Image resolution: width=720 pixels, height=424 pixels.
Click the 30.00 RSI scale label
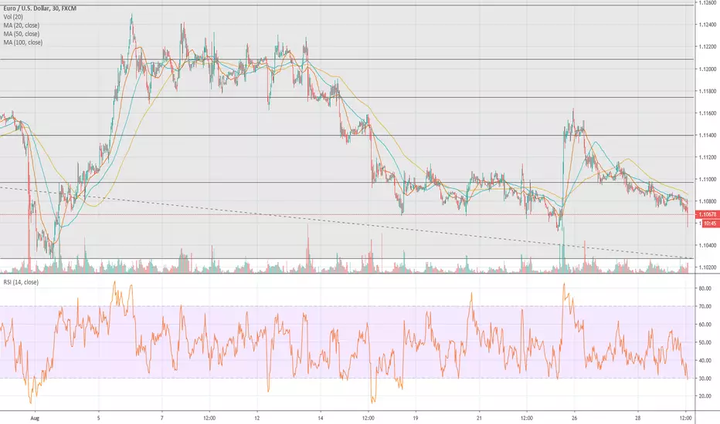click(x=705, y=379)
